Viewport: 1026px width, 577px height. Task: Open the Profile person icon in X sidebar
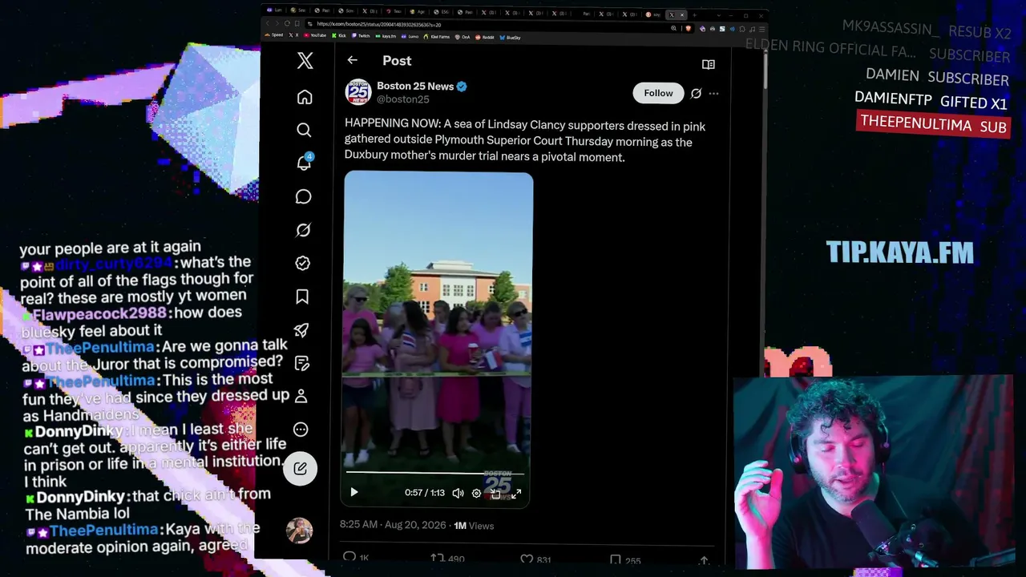pos(301,396)
